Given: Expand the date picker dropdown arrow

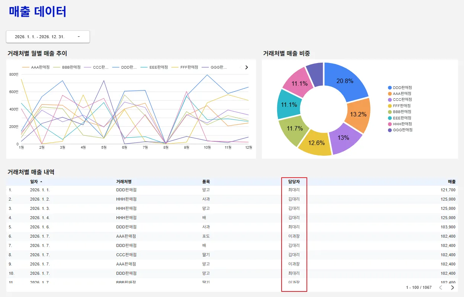Looking at the screenshot, I should click(79, 37).
